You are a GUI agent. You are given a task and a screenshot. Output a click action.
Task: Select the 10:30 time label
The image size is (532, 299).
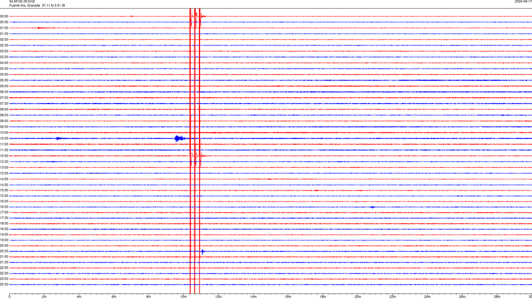(x=4, y=138)
